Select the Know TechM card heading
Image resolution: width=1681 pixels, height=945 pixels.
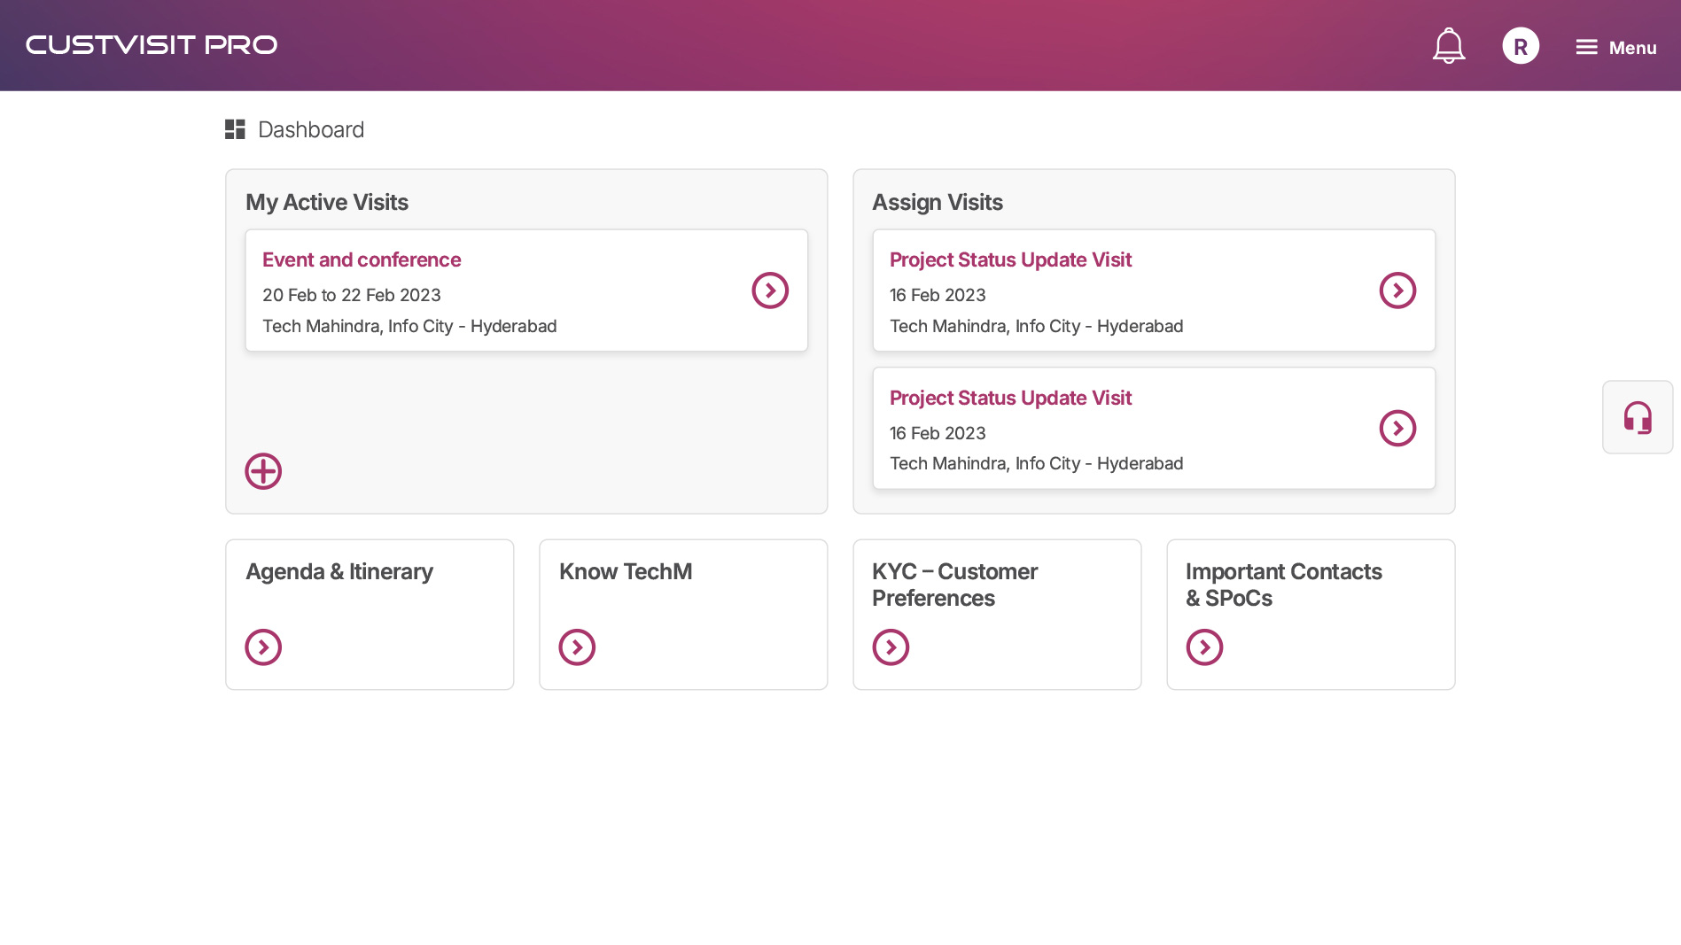click(626, 572)
